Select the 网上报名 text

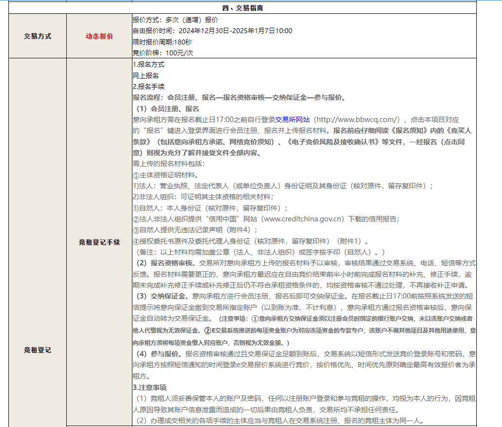(146, 76)
